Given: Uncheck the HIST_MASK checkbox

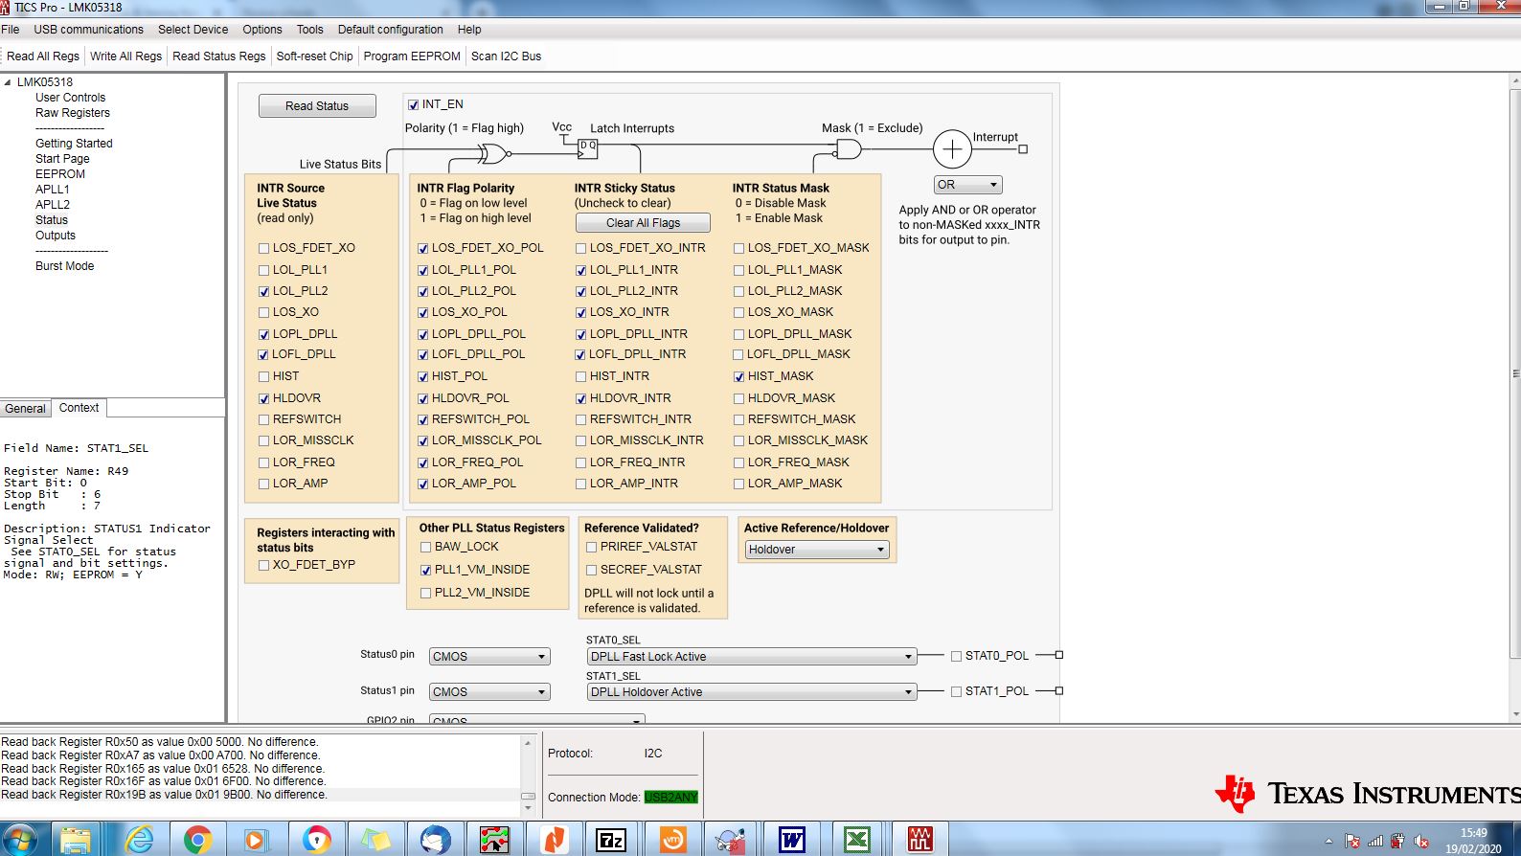Looking at the screenshot, I should click(x=738, y=376).
